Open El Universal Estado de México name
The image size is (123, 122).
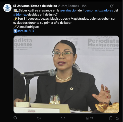[x=35, y=6]
